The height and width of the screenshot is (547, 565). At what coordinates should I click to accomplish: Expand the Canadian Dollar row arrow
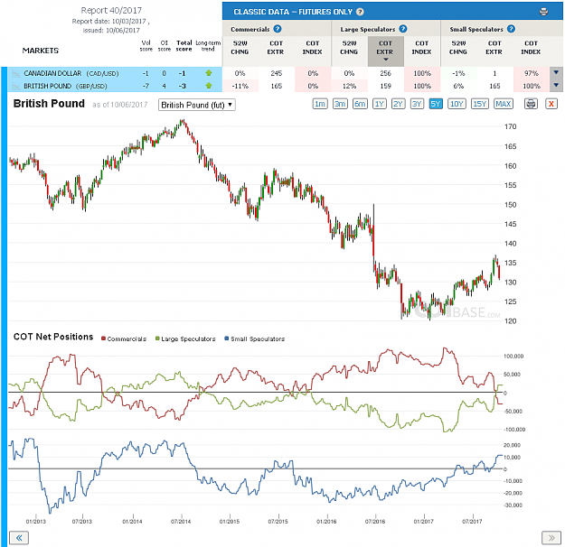(x=556, y=73)
